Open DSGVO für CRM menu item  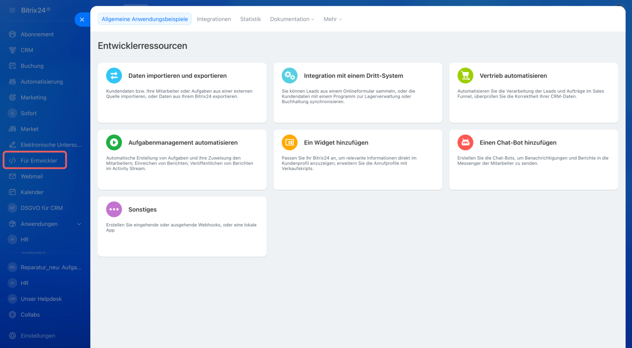coord(41,208)
